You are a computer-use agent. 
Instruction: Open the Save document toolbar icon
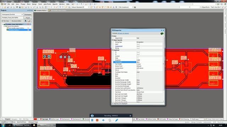coord(8,7)
